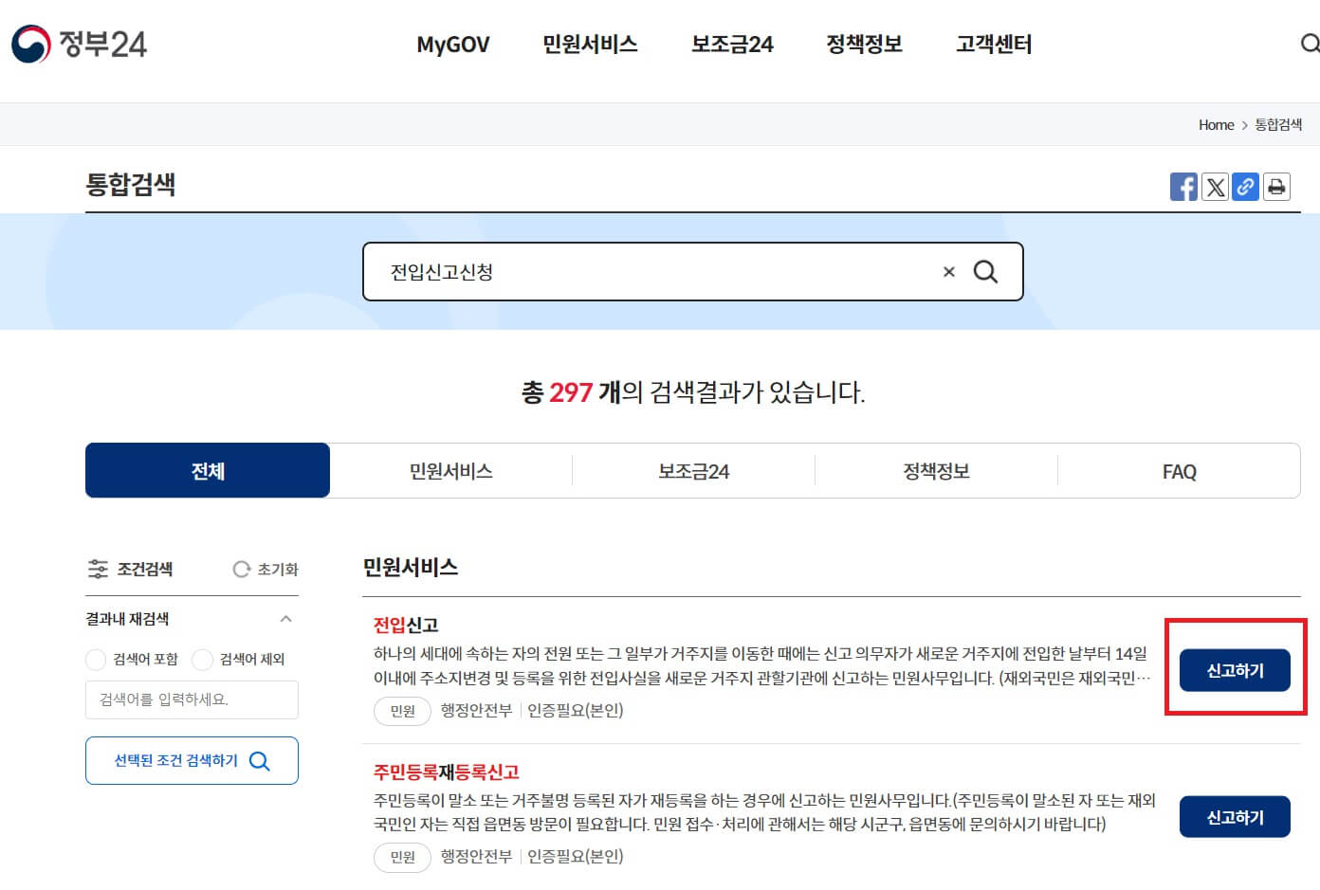
Task: Print the page with the printer icon
Action: [x=1276, y=187]
